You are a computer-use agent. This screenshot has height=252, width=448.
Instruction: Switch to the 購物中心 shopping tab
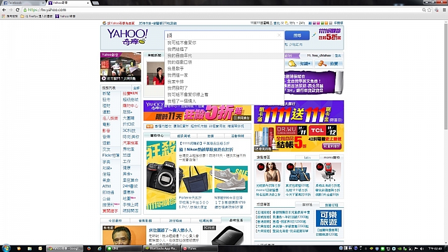tap(157, 136)
